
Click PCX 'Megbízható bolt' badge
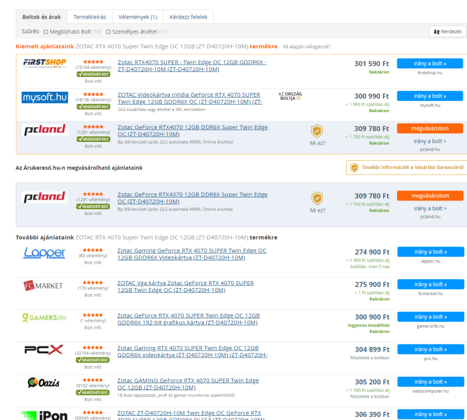coord(93,360)
